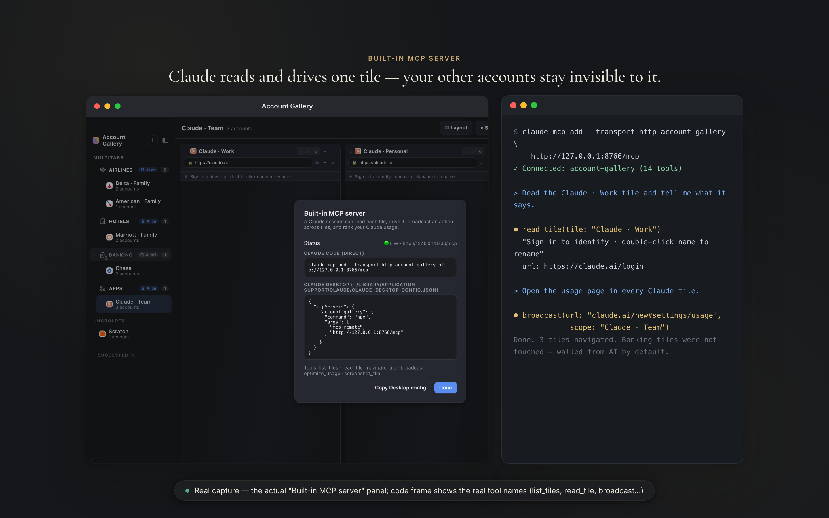829x518 pixels.
Task: Click the copy icon beside the Personal URL
Action: pyautogui.click(x=481, y=162)
